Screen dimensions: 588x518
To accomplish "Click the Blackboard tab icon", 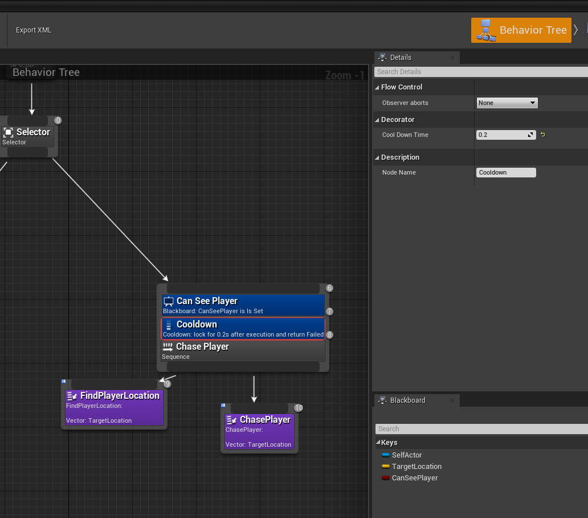I will [382, 400].
